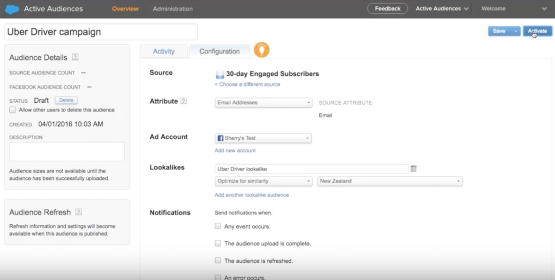The height and width of the screenshot is (280, 555).
Task: Open the Email Addresses attribute dropdown
Action: click(x=263, y=103)
